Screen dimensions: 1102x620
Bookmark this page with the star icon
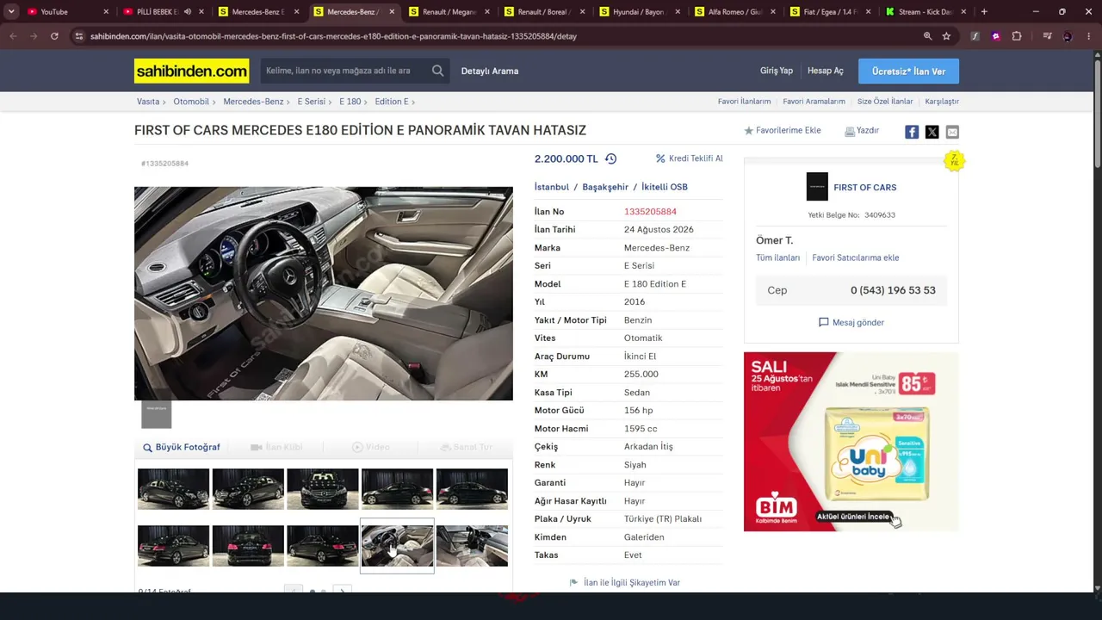tap(946, 36)
